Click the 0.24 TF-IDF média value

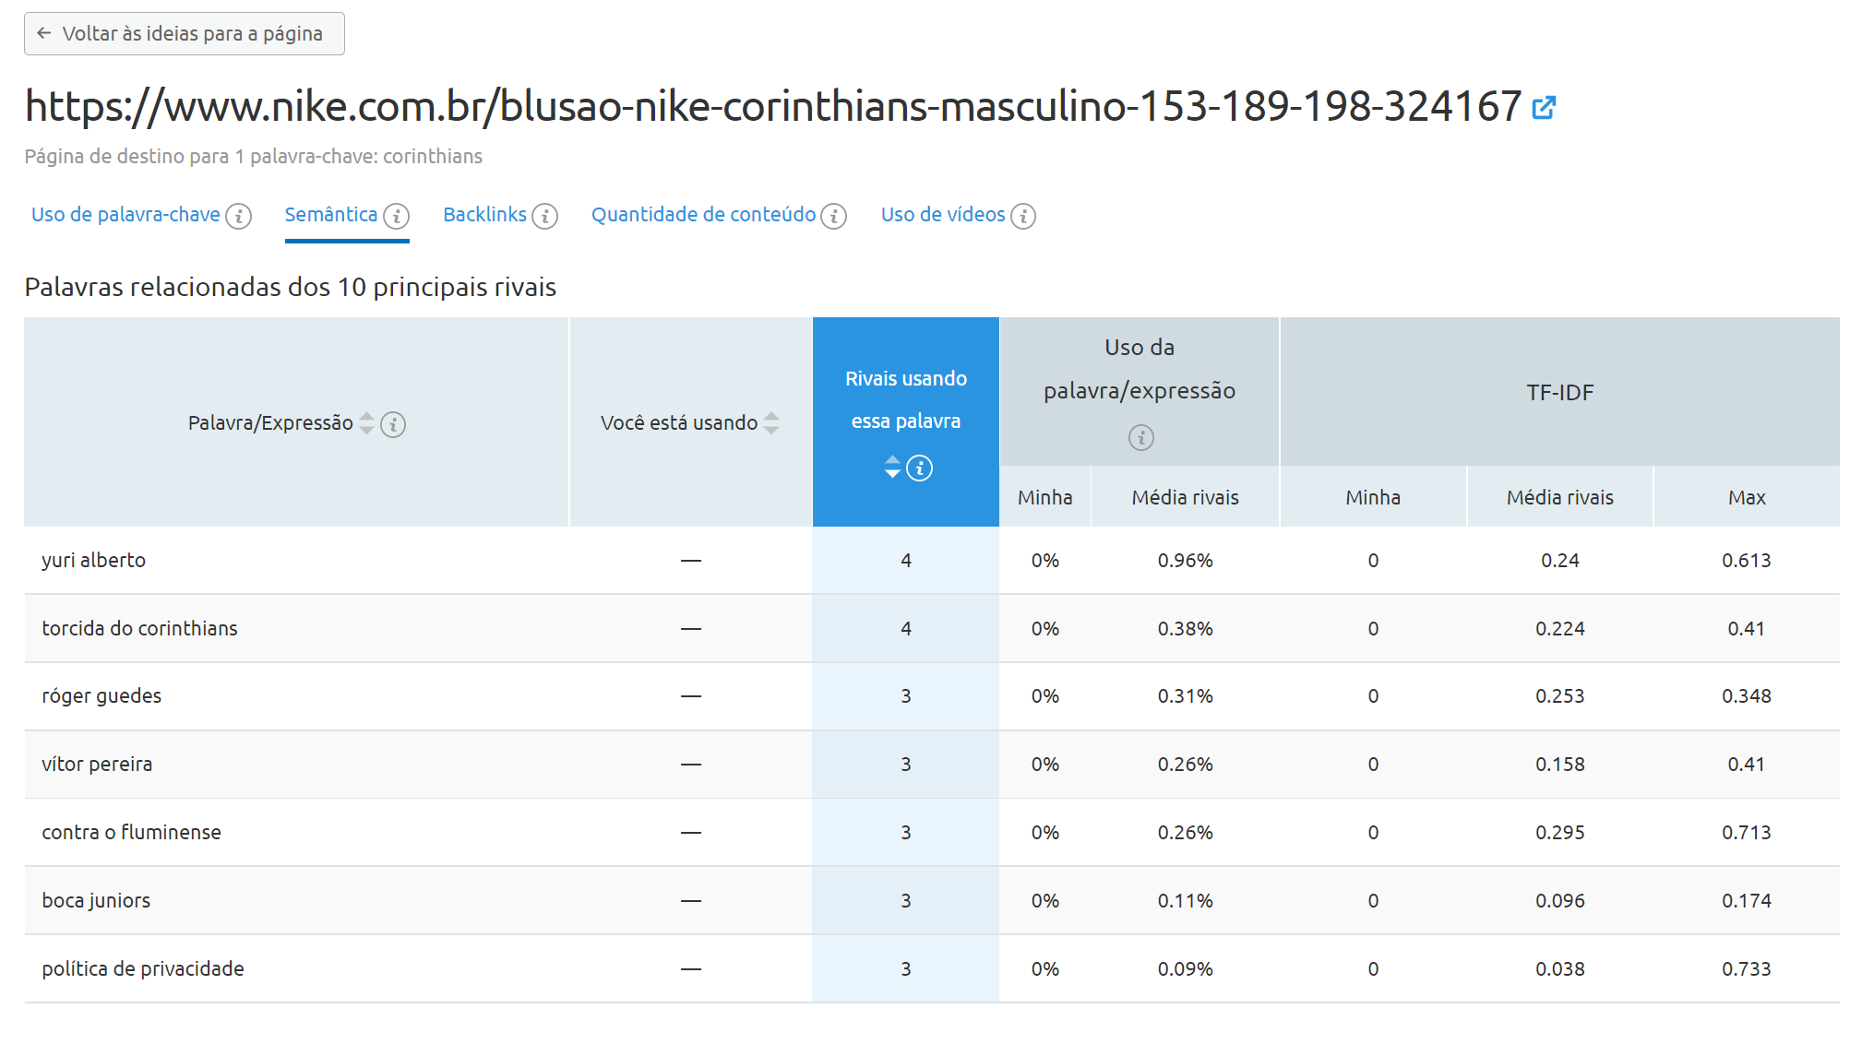1560,561
